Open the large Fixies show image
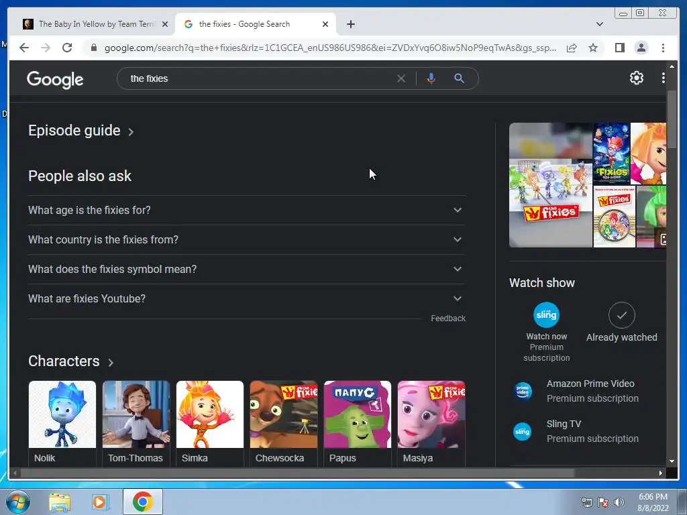687x515 pixels. [550, 185]
